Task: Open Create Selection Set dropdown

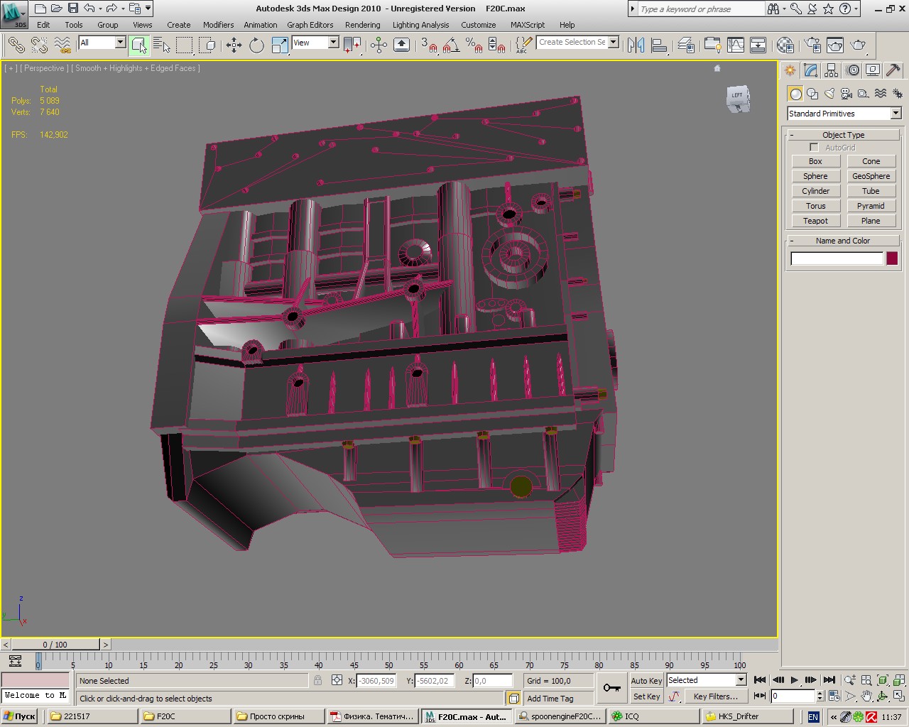Action: tap(577, 43)
